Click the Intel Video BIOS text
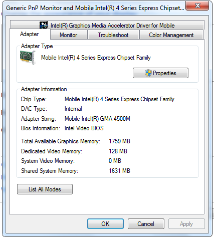Image resolution: width=214 pixels, height=238 pixels. click(x=84, y=128)
